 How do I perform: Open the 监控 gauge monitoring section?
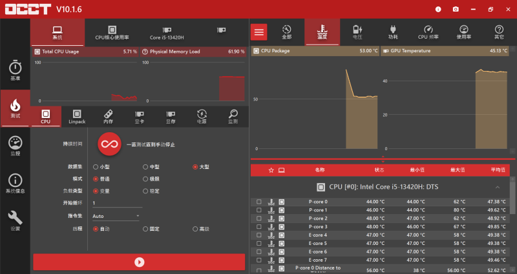coord(15,146)
